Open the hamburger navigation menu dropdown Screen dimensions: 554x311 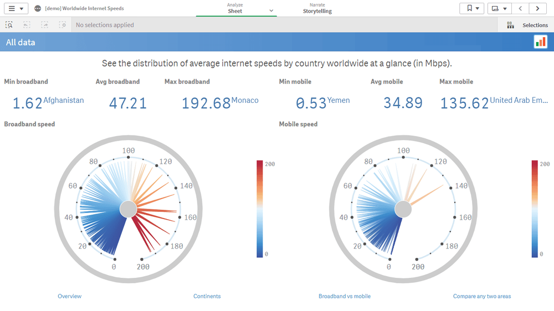tap(16, 8)
